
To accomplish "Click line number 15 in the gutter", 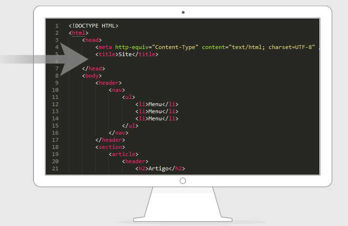I will [x=55, y=126].
